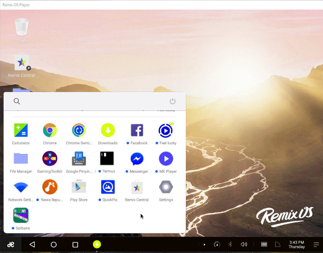Launch the Calculator app
Screen dimensions: 323x253
coord(20,130)
